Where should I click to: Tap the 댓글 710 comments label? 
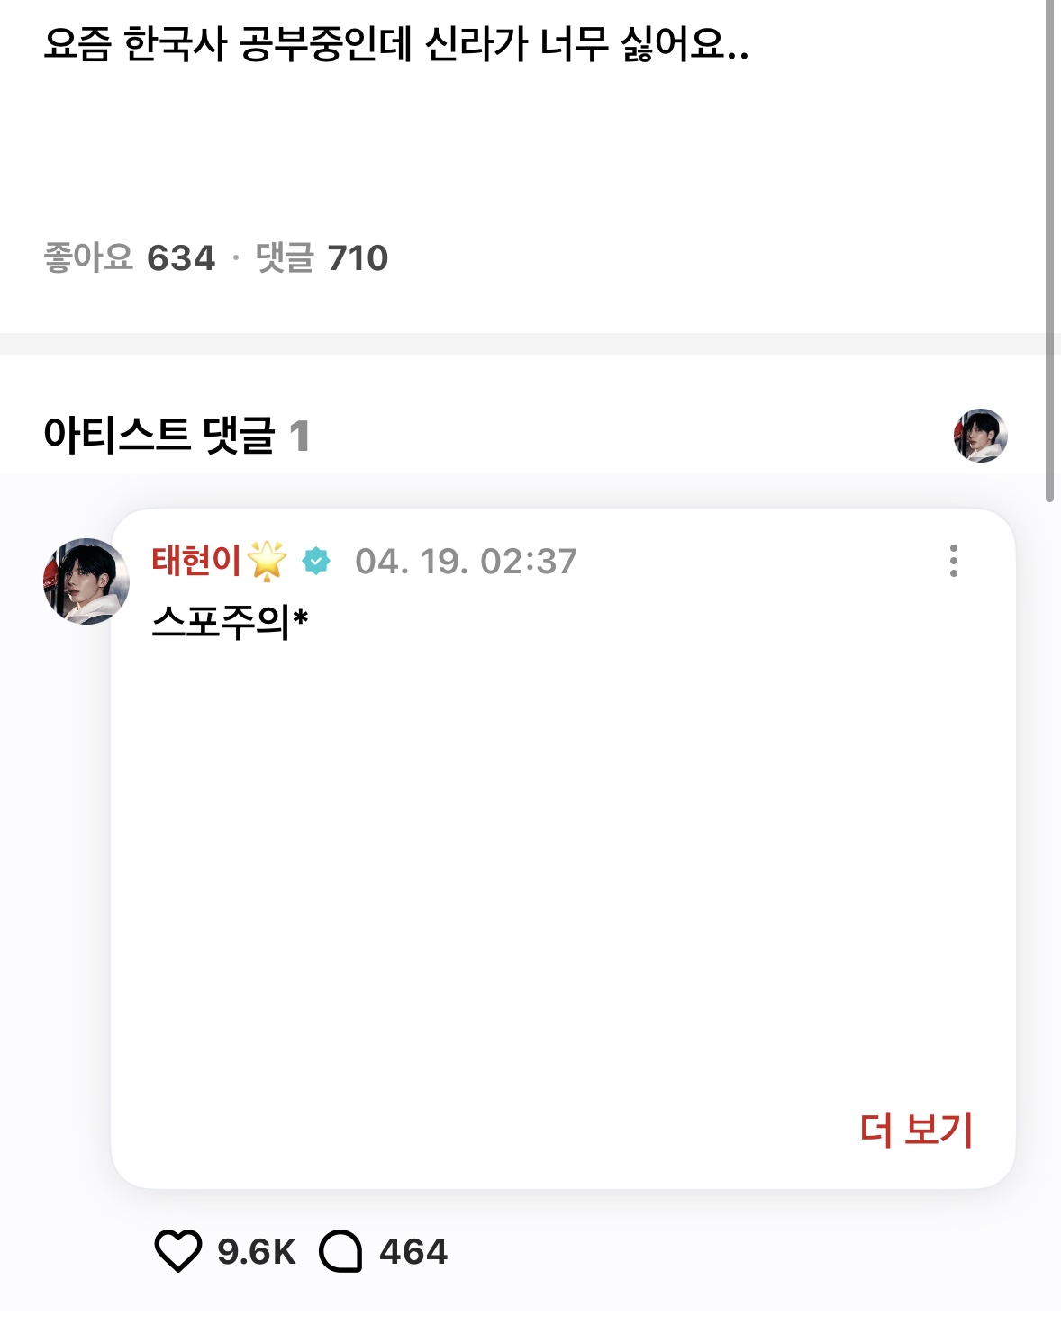[x=322, y=258]
